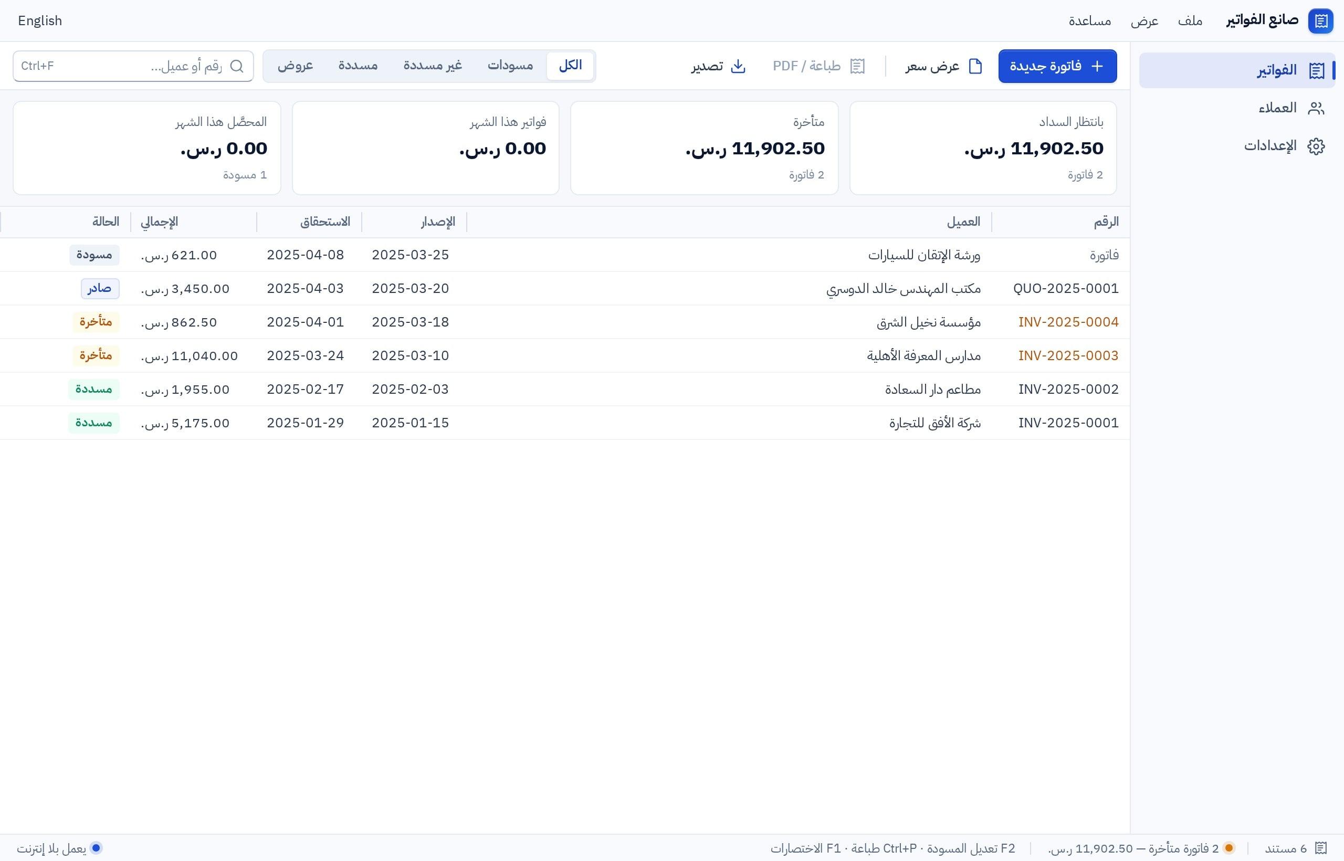Viewport: 1344px width, 861px height.
Task: Click the العملاء sidebar people icon
Action: pyautogui.click(x=1316, y=109)
